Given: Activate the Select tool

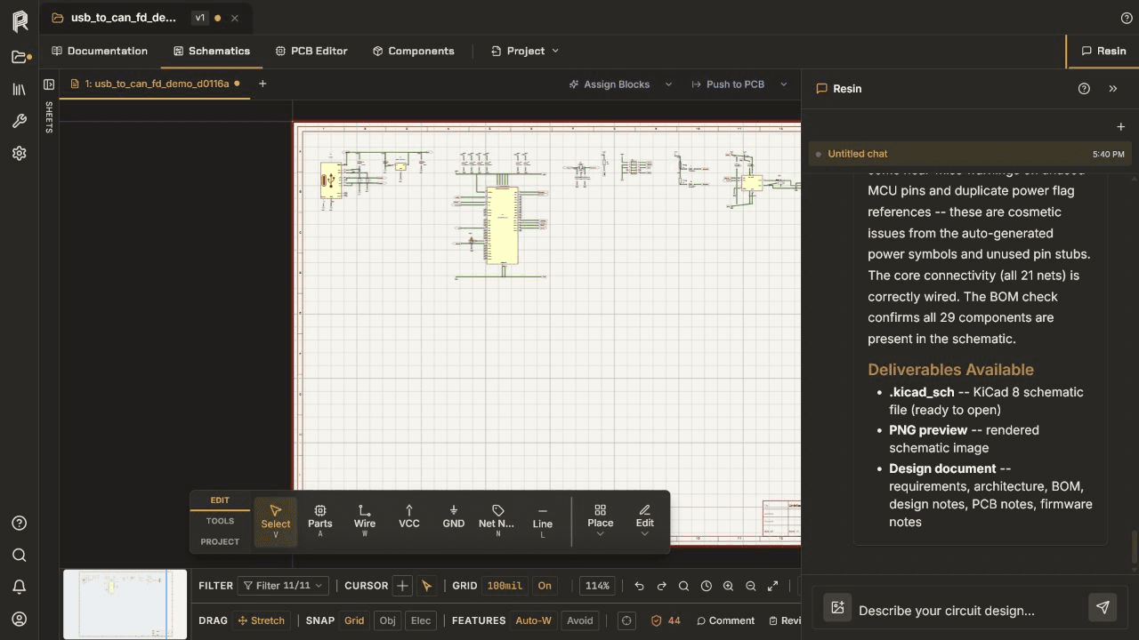Looking at the screenshot, I should tap(276, 522).
